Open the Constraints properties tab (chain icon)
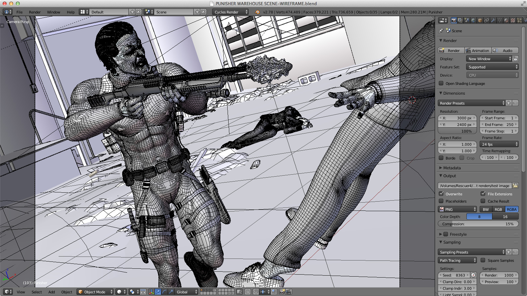This screenshot has width=527, height=296. tap(486, 20)
